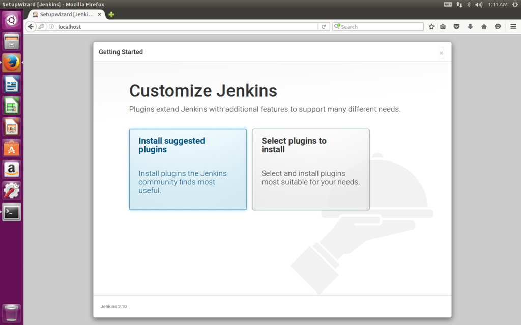Open keyboard indicator in top panel
This screenshot has height=325, width=521.
[448, 4]
